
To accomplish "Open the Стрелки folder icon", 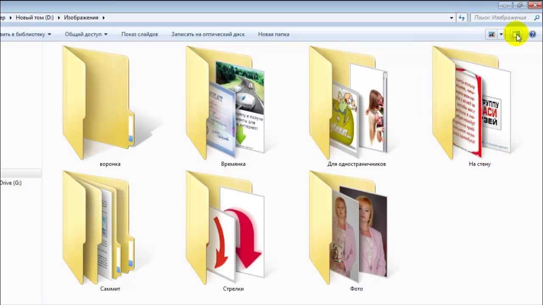I will [225, 227].
